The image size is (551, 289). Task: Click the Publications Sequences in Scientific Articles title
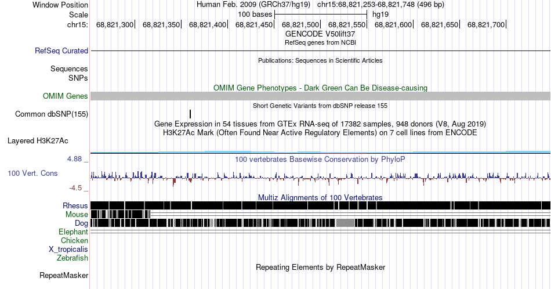[x=320, y=60]
